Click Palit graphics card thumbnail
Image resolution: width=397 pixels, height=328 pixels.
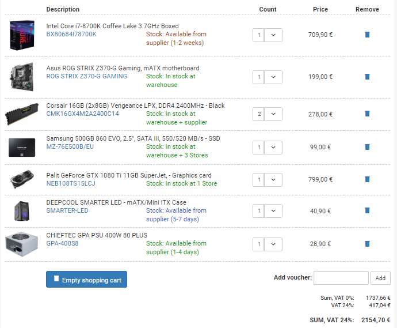tap(22, 179)
